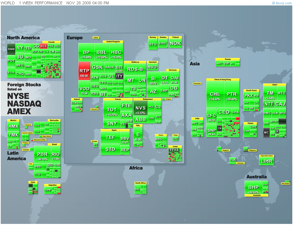Viewport: 293px width, 225px height.
Task: Click the BHP tile in Australia
Action: [253, 187]
